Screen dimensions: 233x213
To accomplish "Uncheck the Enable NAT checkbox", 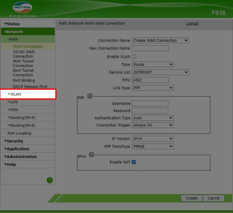I will pyautogui.click(x=134, y=162).
